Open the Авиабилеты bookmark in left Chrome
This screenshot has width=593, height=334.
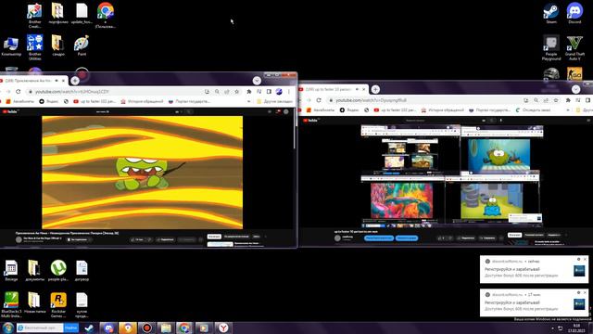19,101
